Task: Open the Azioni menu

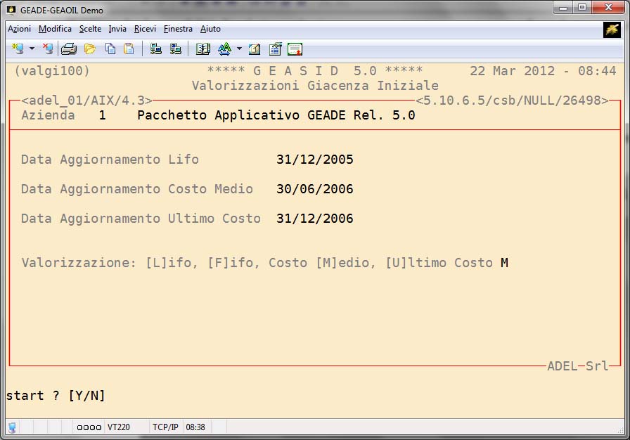Action: coord(19,29)
